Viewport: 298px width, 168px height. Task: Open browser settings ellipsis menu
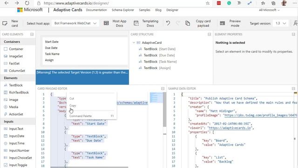tap(294, 3)
